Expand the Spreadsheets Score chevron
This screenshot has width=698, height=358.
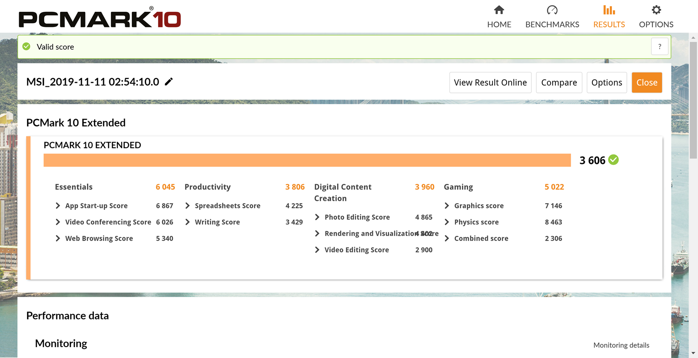[x=188, y=206]
